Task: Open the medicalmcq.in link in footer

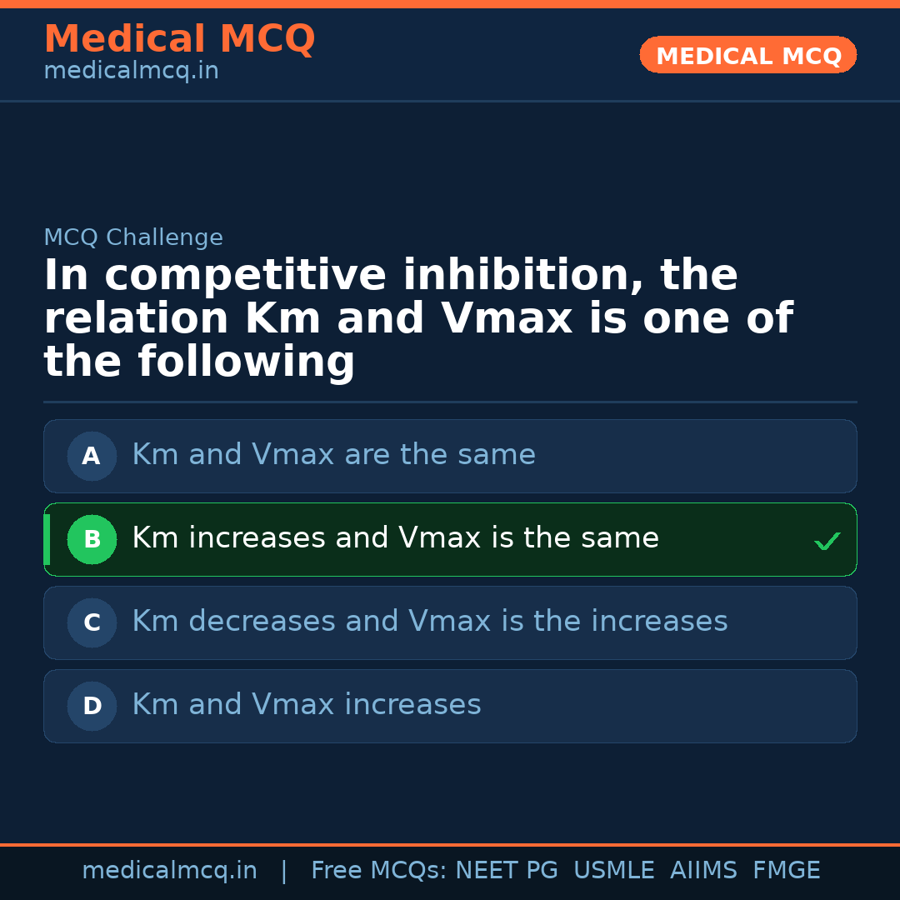Action: click(x=169, y=871)
